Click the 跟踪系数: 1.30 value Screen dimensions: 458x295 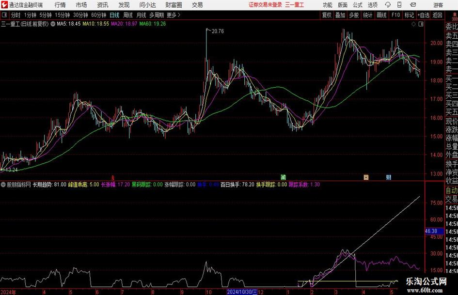tap(304, 185)
